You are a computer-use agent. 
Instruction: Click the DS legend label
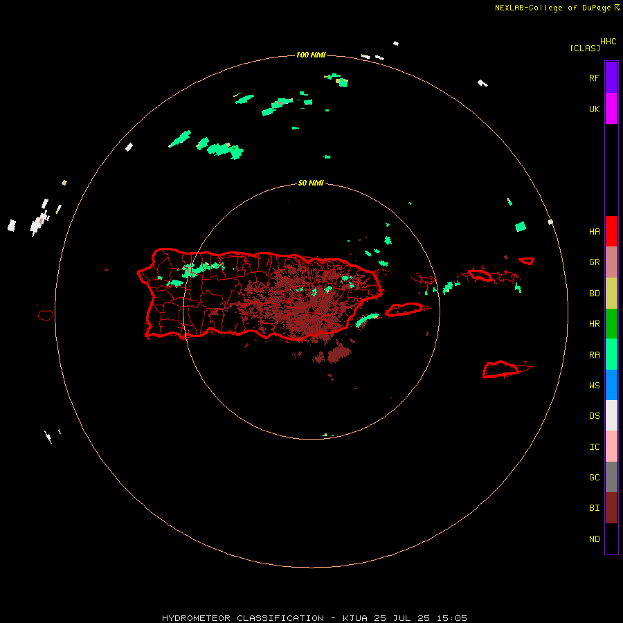pos(594,415)
